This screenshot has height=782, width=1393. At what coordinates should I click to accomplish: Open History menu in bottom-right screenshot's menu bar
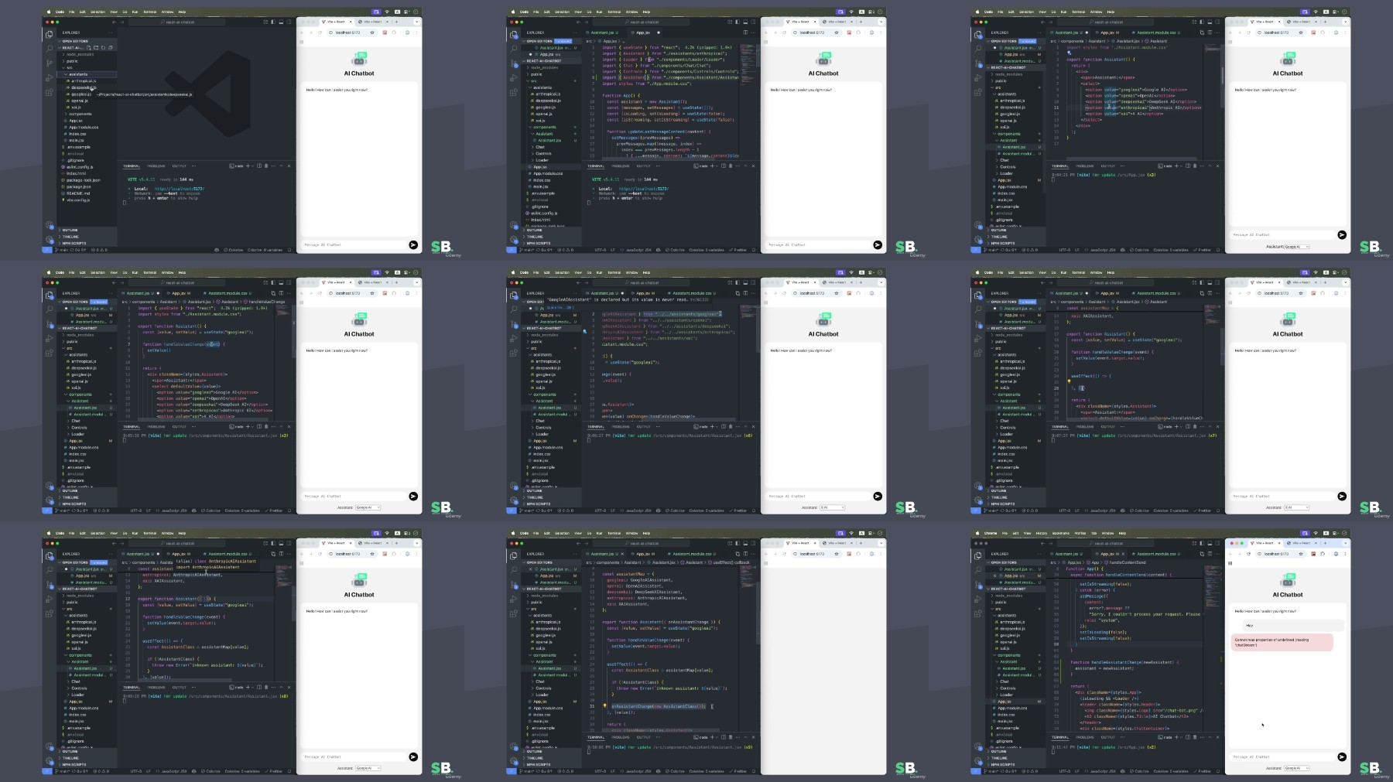(x=1042, y=533)
